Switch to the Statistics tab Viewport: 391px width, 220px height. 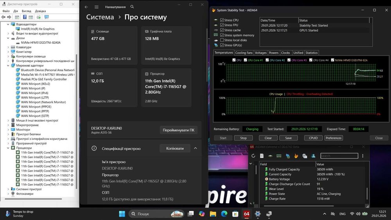[312, 53]
